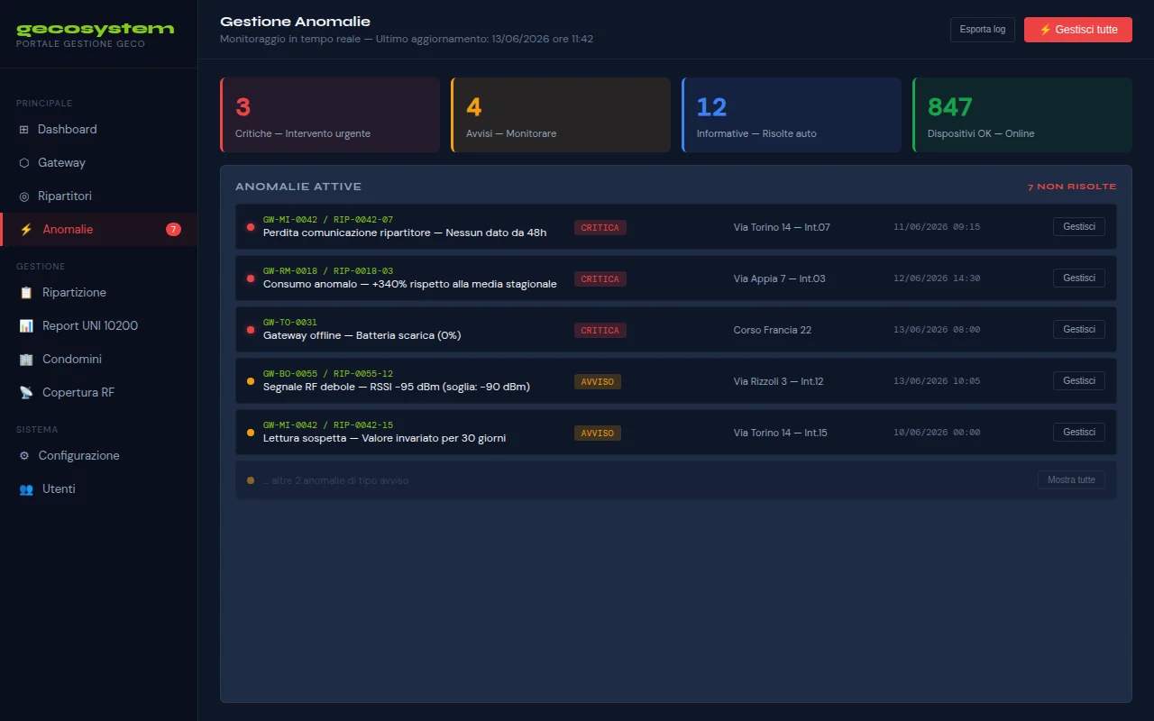
Task: Click red status dot of GW-RM-0018 row
Action: pyautogui.click(x=251, y=278)
